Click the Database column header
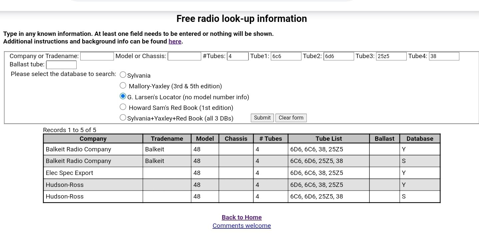The width and height of the screenshot is (479, 245). pos(420,139)
